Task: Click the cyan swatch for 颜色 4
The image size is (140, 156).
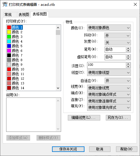Action: click(9, 41)
